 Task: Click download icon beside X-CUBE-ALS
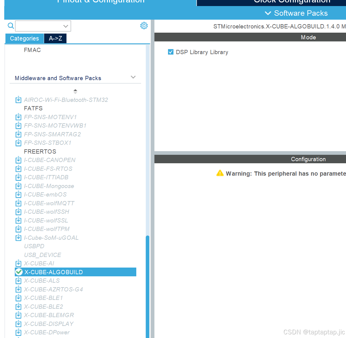tap(18, 280)
